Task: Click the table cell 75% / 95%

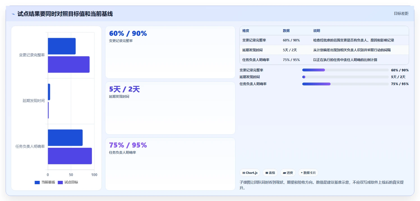Action: pyautogui.click(x=291, y=60)
